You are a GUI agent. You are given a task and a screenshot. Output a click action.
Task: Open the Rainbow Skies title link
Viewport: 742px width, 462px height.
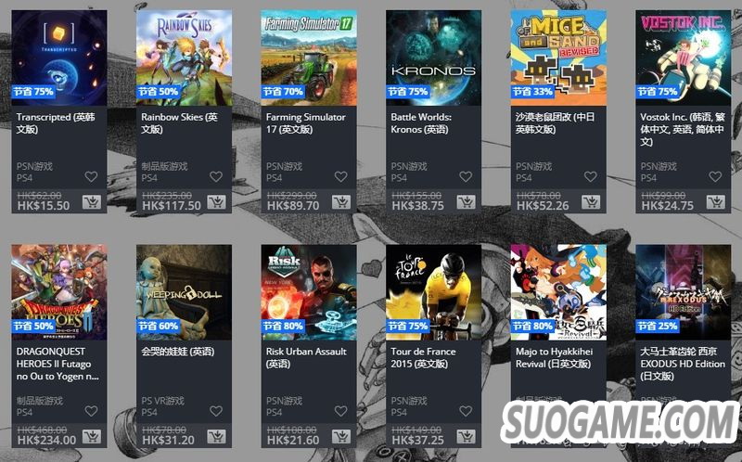[179, 123]
